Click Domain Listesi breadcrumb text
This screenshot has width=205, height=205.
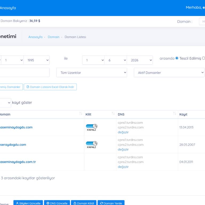[75, 37]
